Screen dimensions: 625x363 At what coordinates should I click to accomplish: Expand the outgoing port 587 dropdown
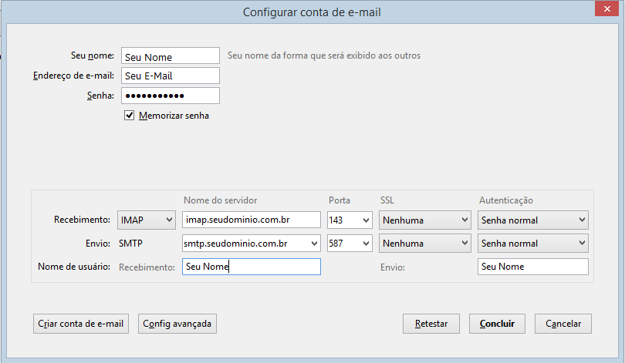pos(350,244)
